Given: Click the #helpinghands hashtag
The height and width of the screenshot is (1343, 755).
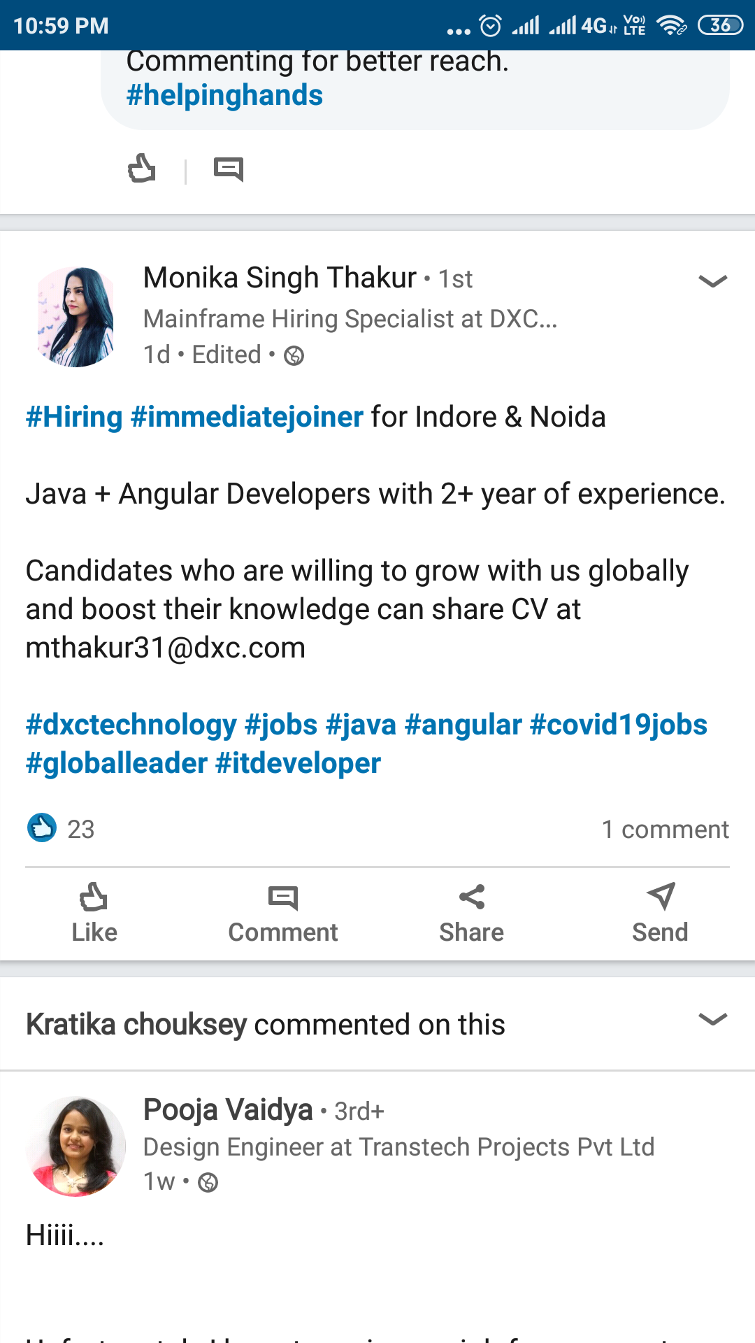Looking at the screenshot, I should coord(224,94).
